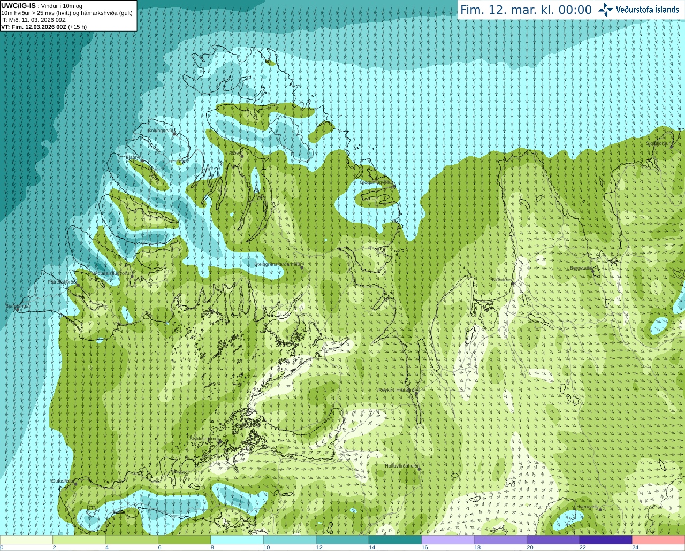Viewport: 685px width, 551px height.
Task: Select the 'UWC/IG-IS' model title text
Action: tap(18, 6)
